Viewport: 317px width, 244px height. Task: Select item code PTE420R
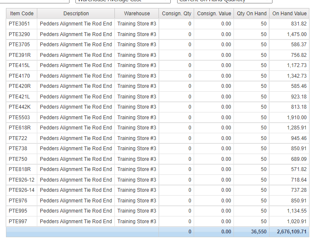pyautogui.click(x=19, y=86)
